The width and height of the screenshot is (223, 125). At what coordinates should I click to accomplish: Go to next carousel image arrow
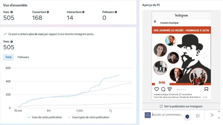click(x=205, y=56)
